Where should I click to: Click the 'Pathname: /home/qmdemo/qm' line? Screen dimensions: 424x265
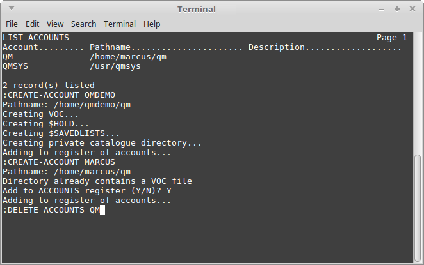point(67,105)
